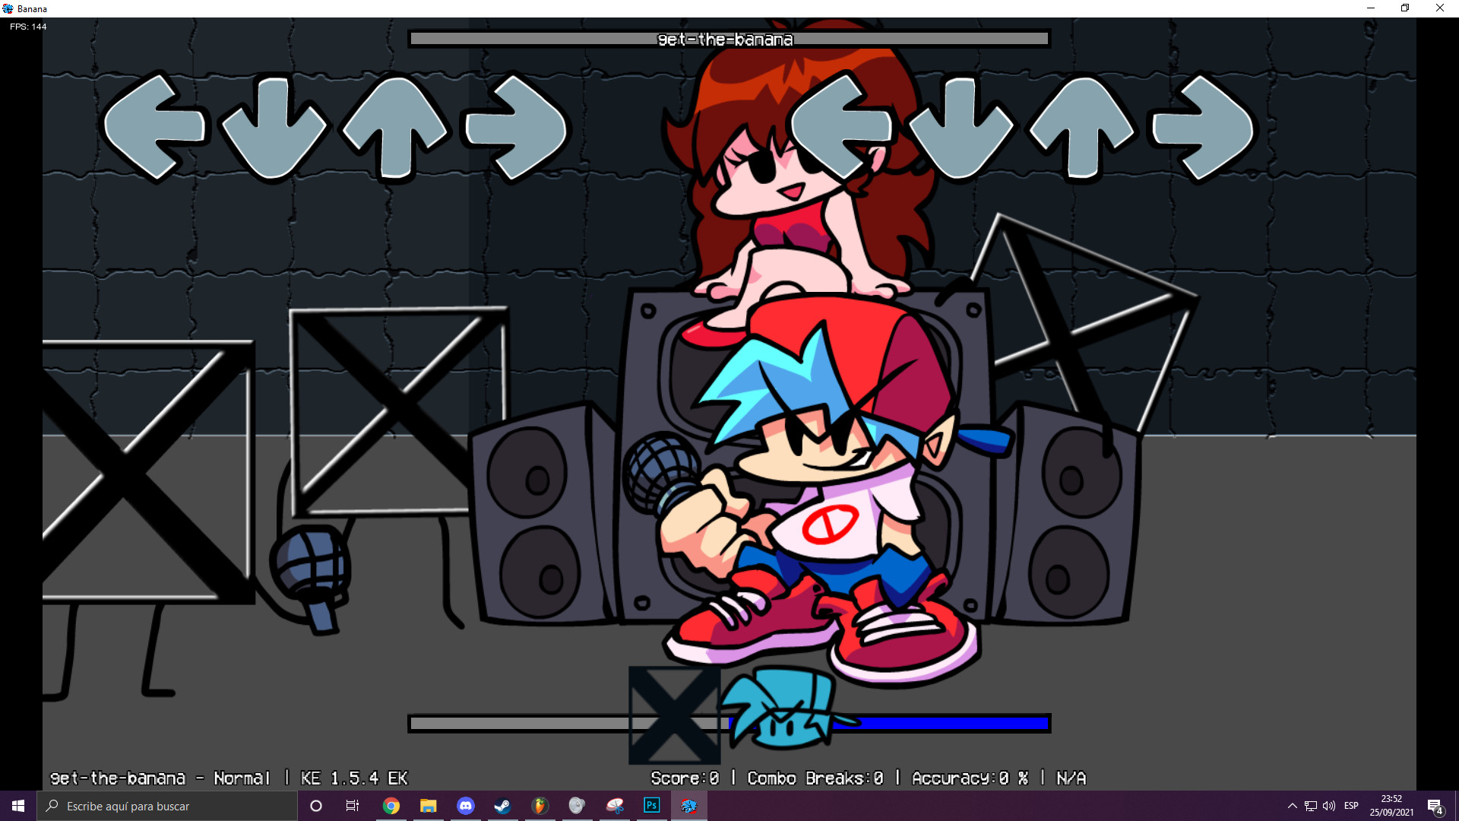
Task: Switch to Discord from the taskbar
Action: tap(466, 806)
